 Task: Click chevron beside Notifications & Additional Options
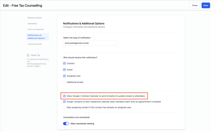(47, 37)
